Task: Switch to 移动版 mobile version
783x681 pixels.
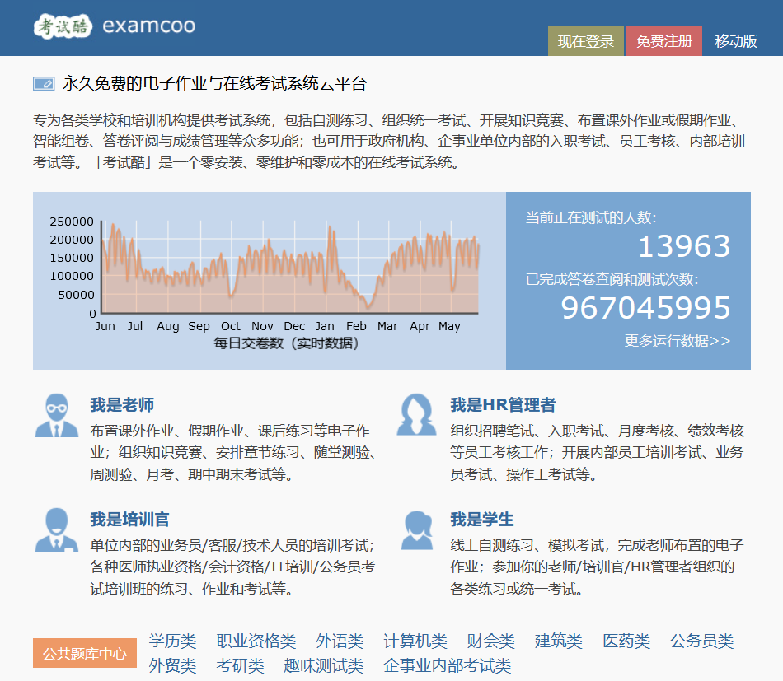Action: point(735,41)
